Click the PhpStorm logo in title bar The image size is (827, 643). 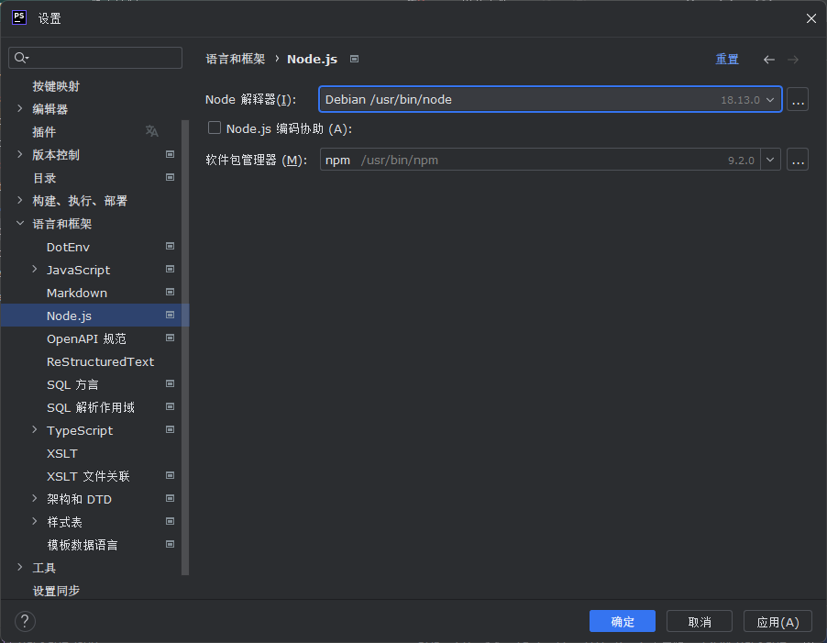click(x=19, y=17)
